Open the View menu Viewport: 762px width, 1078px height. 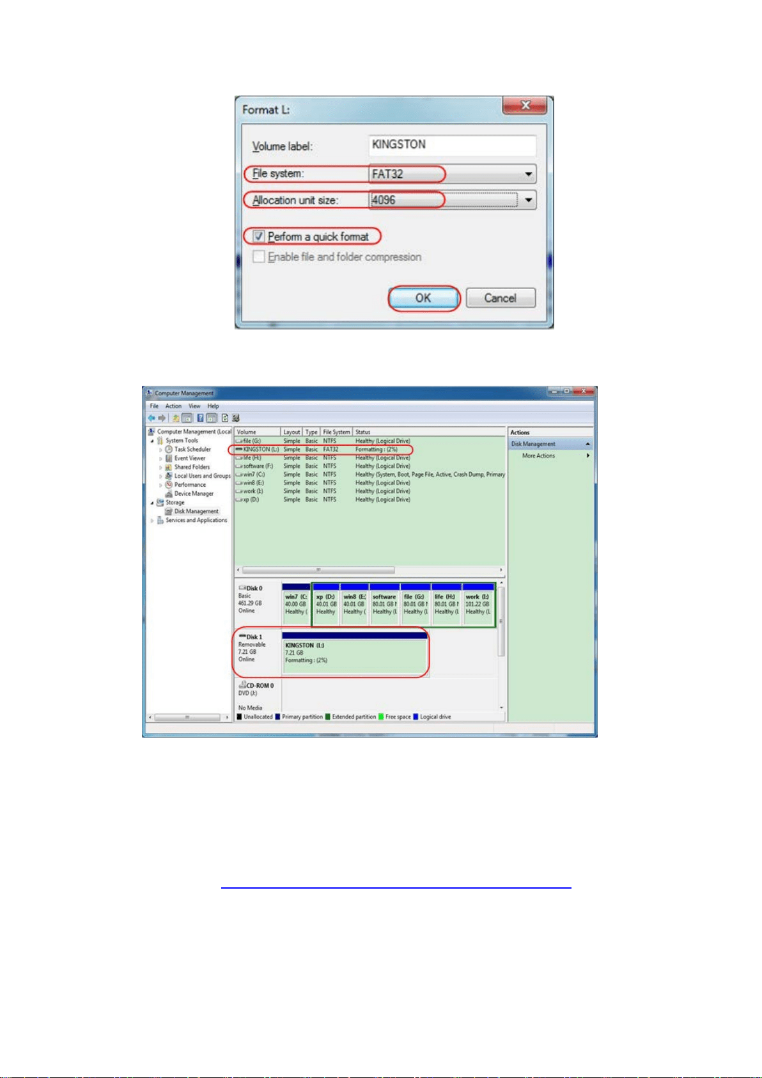[194, 406]
